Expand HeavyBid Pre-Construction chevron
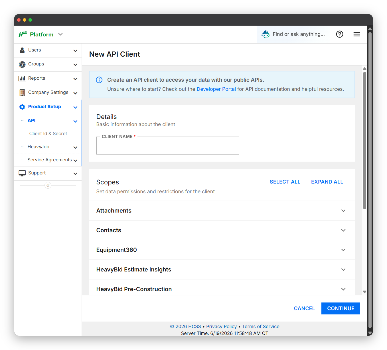The width and height of the screenshot is (387, 350). click(x=343, y=289)
